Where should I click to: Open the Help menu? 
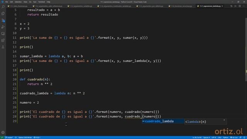49,2
